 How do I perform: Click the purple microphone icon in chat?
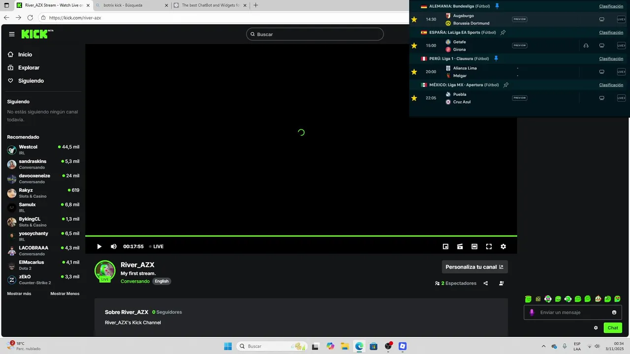click(x=532, y=312)
